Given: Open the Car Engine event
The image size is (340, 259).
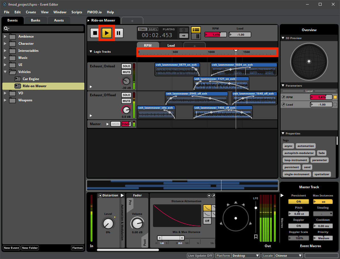Looking at the screenshot, I should point(31,79).
